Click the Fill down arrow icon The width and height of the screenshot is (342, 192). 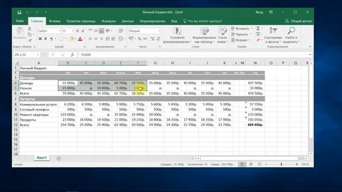pos(258,34)
